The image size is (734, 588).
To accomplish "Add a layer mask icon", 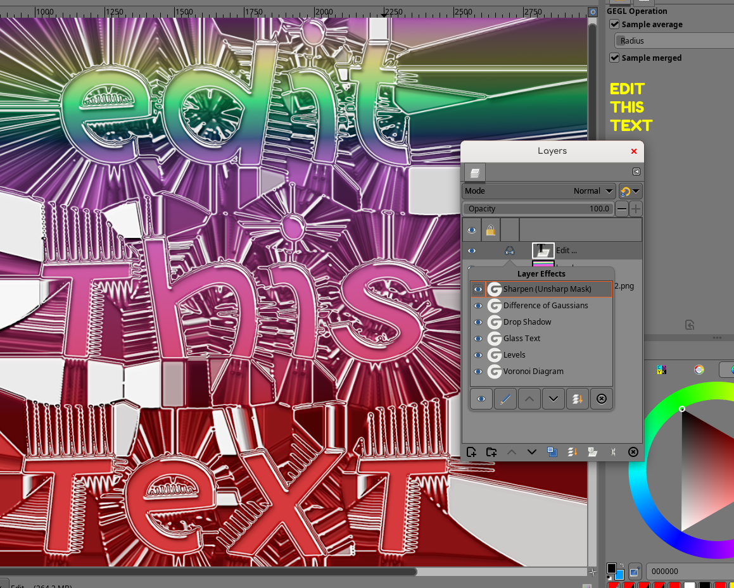I will [x=592, y=452].
